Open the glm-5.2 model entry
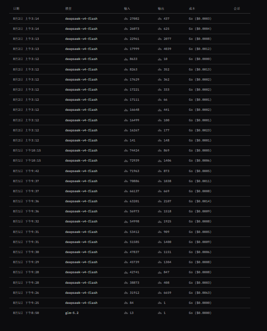The height and width of the screenshot is (331, 267). pyautogui.click(x=72, y=313)
